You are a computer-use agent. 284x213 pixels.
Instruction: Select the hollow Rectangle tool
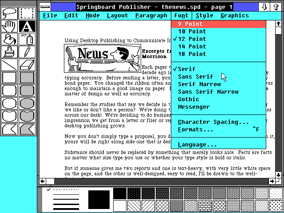tap(9, 78)
